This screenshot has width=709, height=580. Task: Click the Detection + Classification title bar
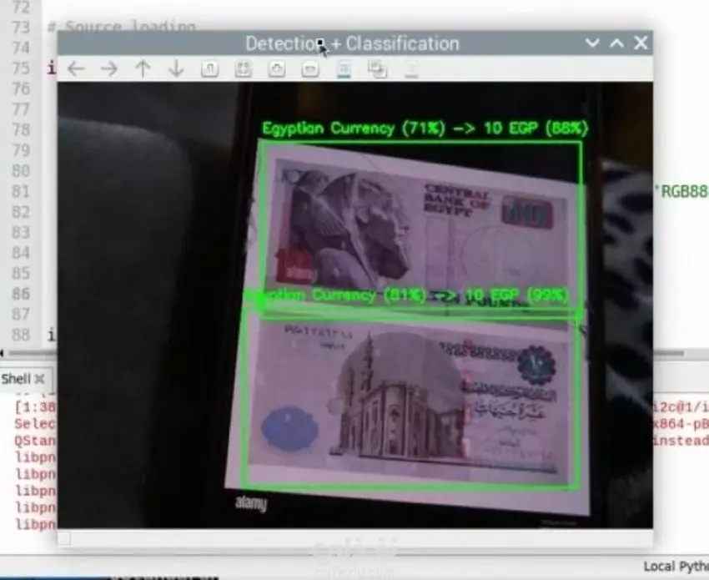pyautogui.click(x=353, y=43)
